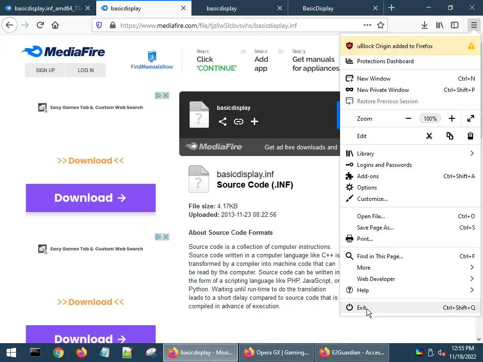The image size is (483, 362).
Task: Choose Find in This Page...
Action: (410, 256)
